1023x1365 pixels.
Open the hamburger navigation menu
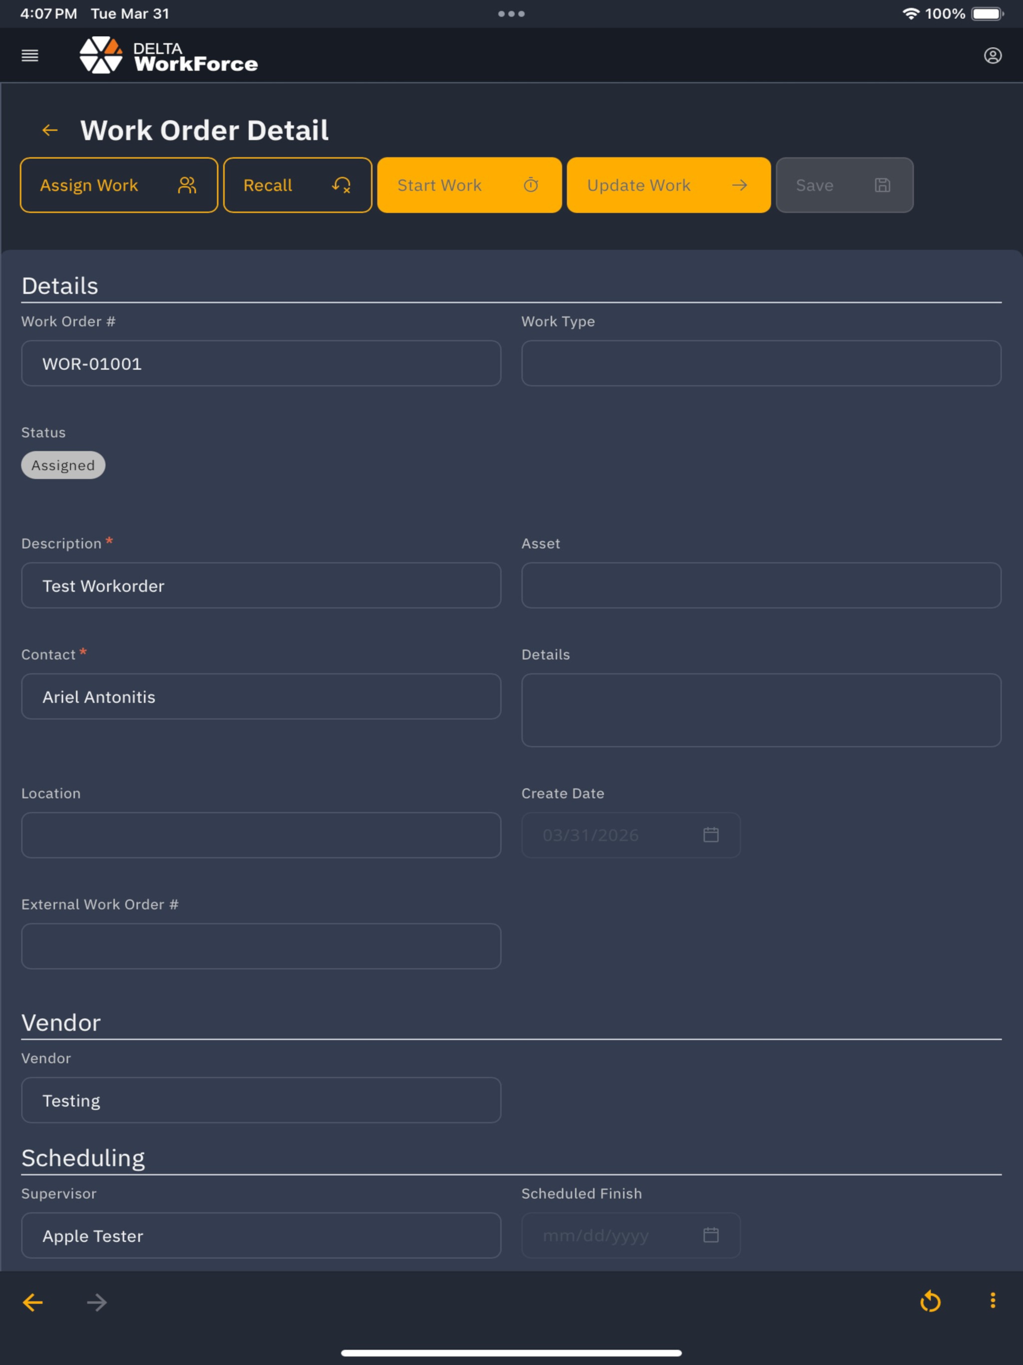coord(29,55)
